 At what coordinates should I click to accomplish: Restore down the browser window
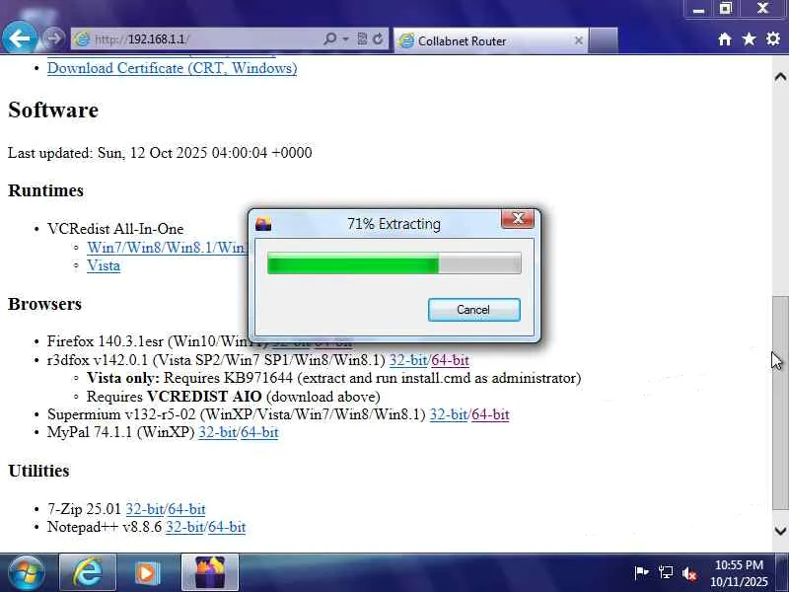pos(726,9)
